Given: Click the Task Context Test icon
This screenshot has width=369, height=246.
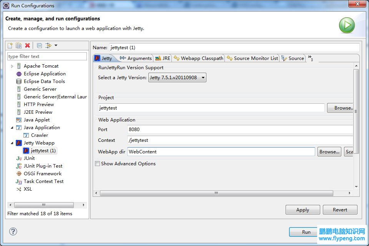Looking at the screenshot, I should pyautogui.click(x=19, y=181).
